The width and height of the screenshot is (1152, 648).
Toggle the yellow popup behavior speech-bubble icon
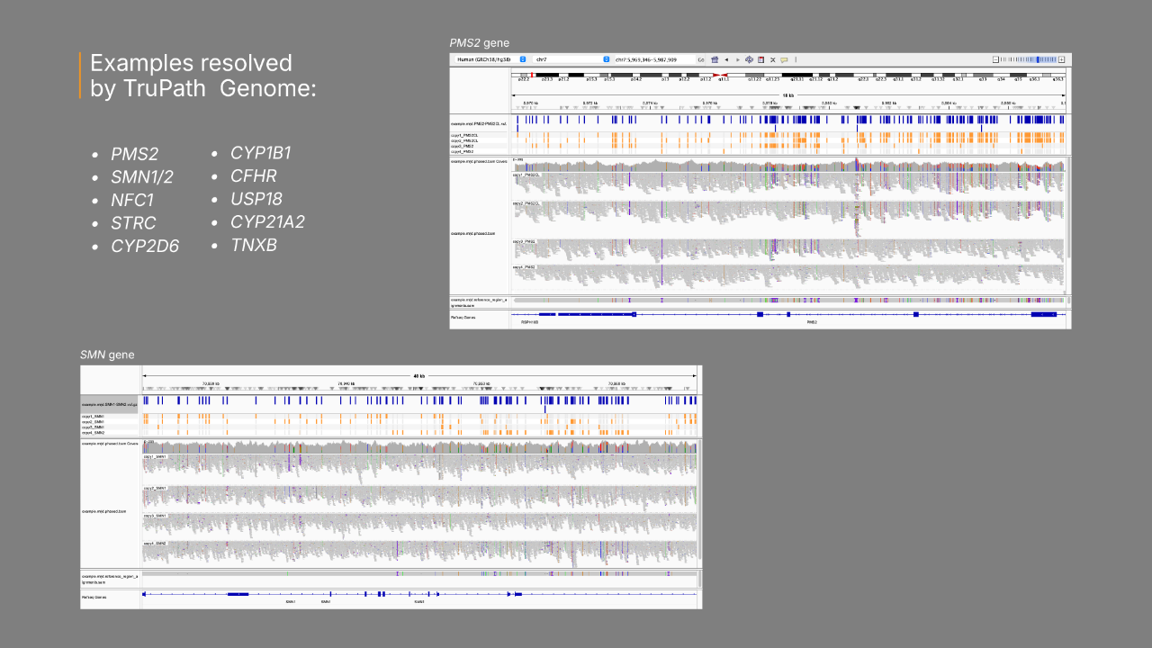coord(784,59)
